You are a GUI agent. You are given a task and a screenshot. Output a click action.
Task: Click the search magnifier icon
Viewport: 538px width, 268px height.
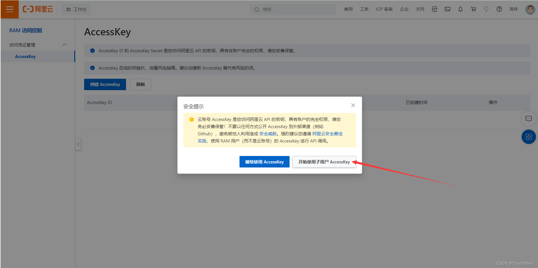click(x=256, y=9)
